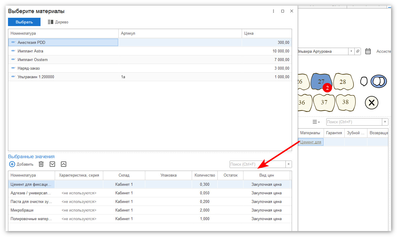The width and height of the screenshot is (397, 237).
Task: Click the single tooth outline icon
Action: click(364, 81)
